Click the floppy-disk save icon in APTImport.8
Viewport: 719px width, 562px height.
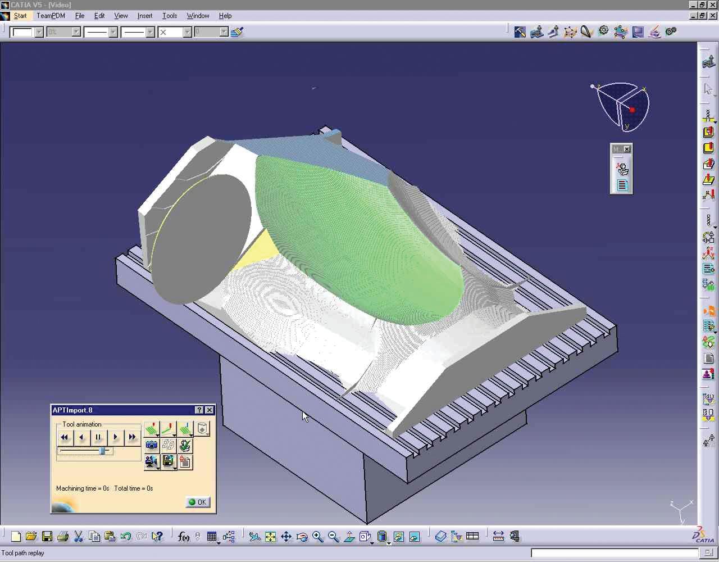point(169,462)
